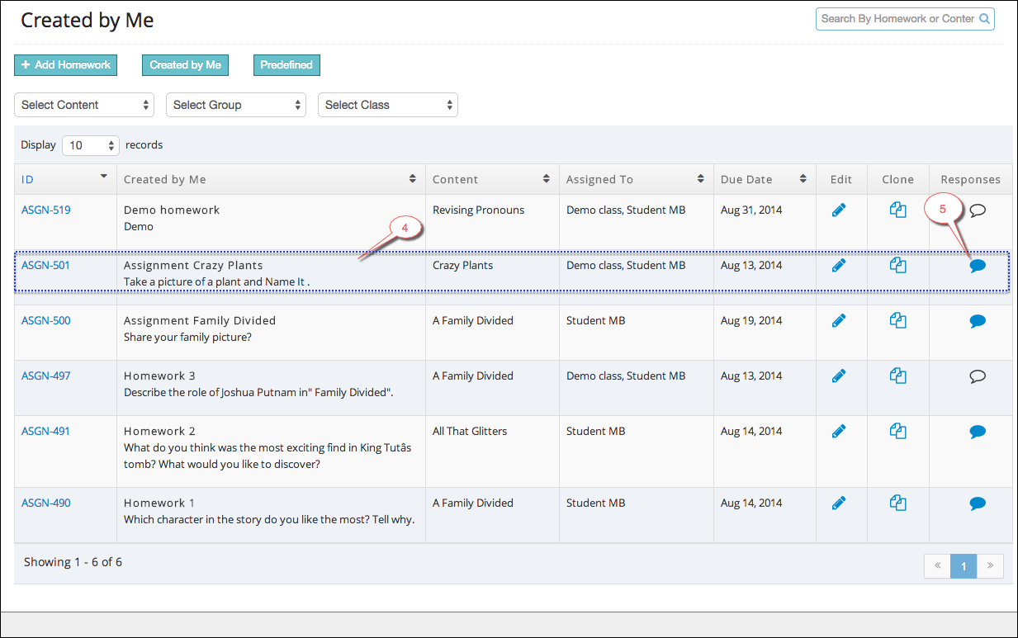Select 'Crazy Plants' content cell
This screenshot has height=638, width=1018.
(x=462, y=265)
